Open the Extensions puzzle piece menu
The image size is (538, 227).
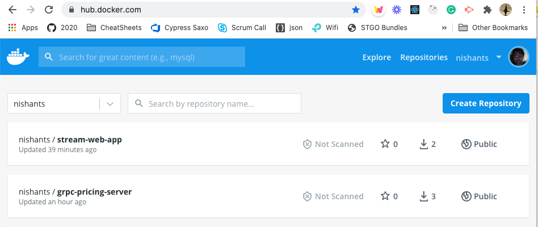point(487,10)
